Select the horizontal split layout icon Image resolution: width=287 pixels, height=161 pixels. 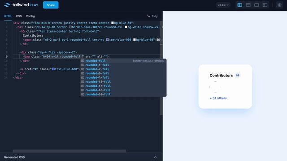point(248,5)
